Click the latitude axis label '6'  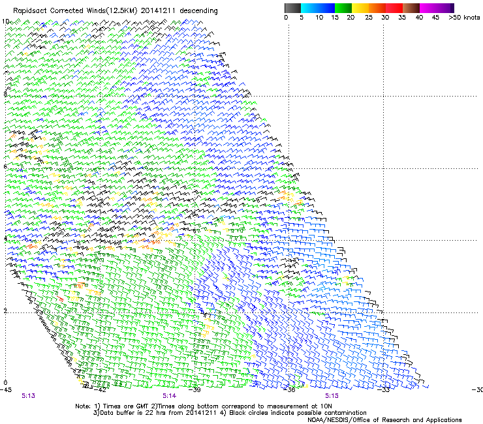[5, 167]
